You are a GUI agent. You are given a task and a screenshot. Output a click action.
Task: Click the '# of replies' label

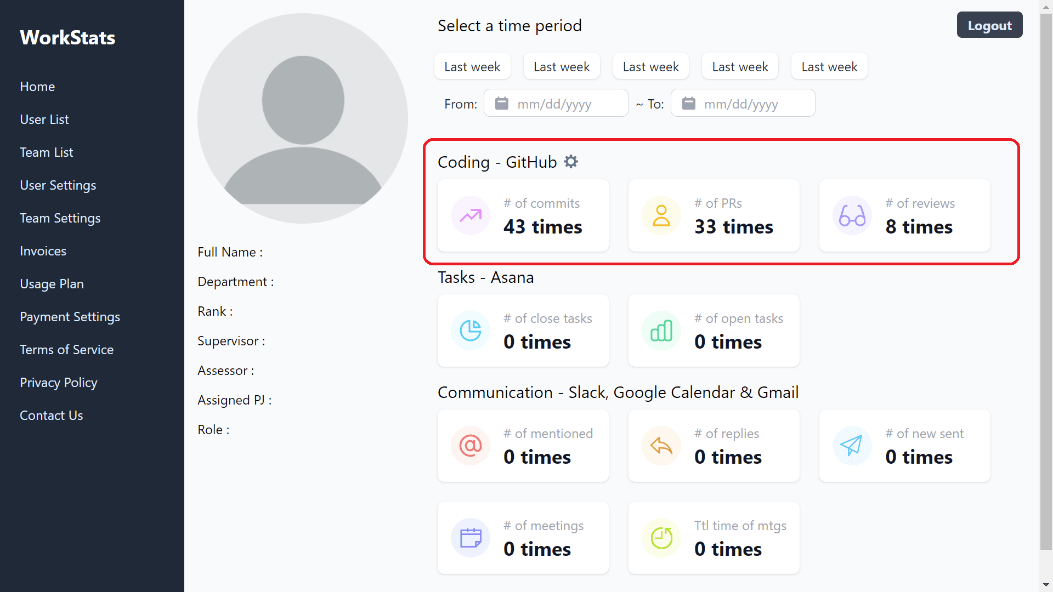tap(727, 434)
